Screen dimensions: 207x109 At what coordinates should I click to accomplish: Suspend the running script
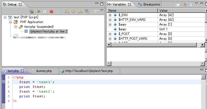pos(45,11)
